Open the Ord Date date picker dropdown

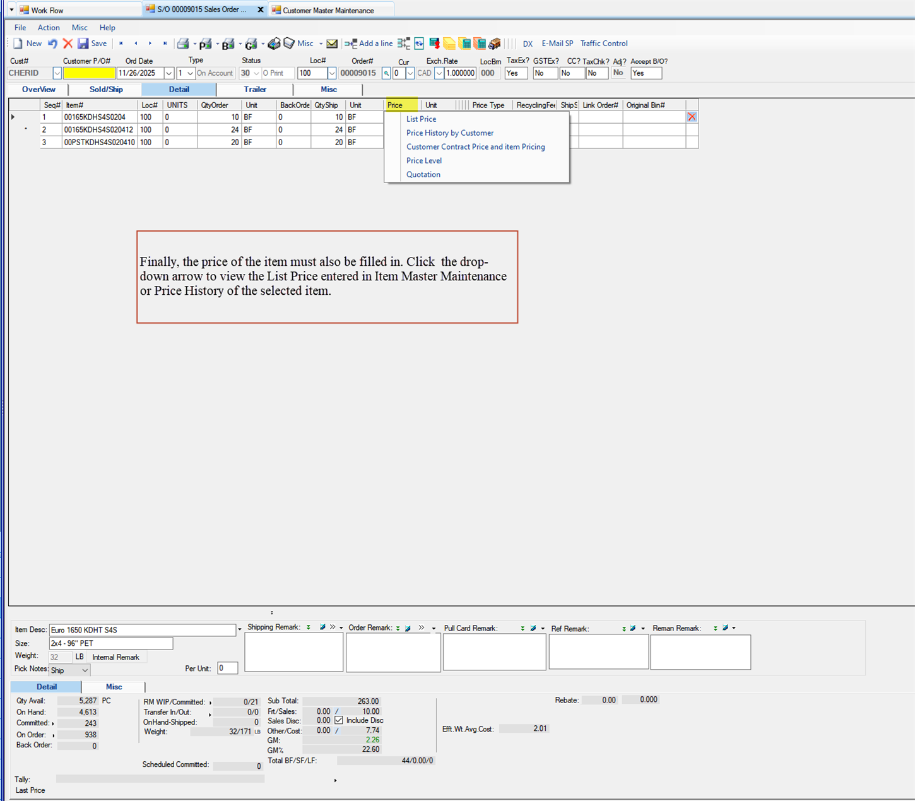(x=168, y=73)
